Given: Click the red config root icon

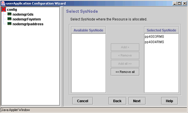Looking at the screenshot, I should (x=4, y=9).
